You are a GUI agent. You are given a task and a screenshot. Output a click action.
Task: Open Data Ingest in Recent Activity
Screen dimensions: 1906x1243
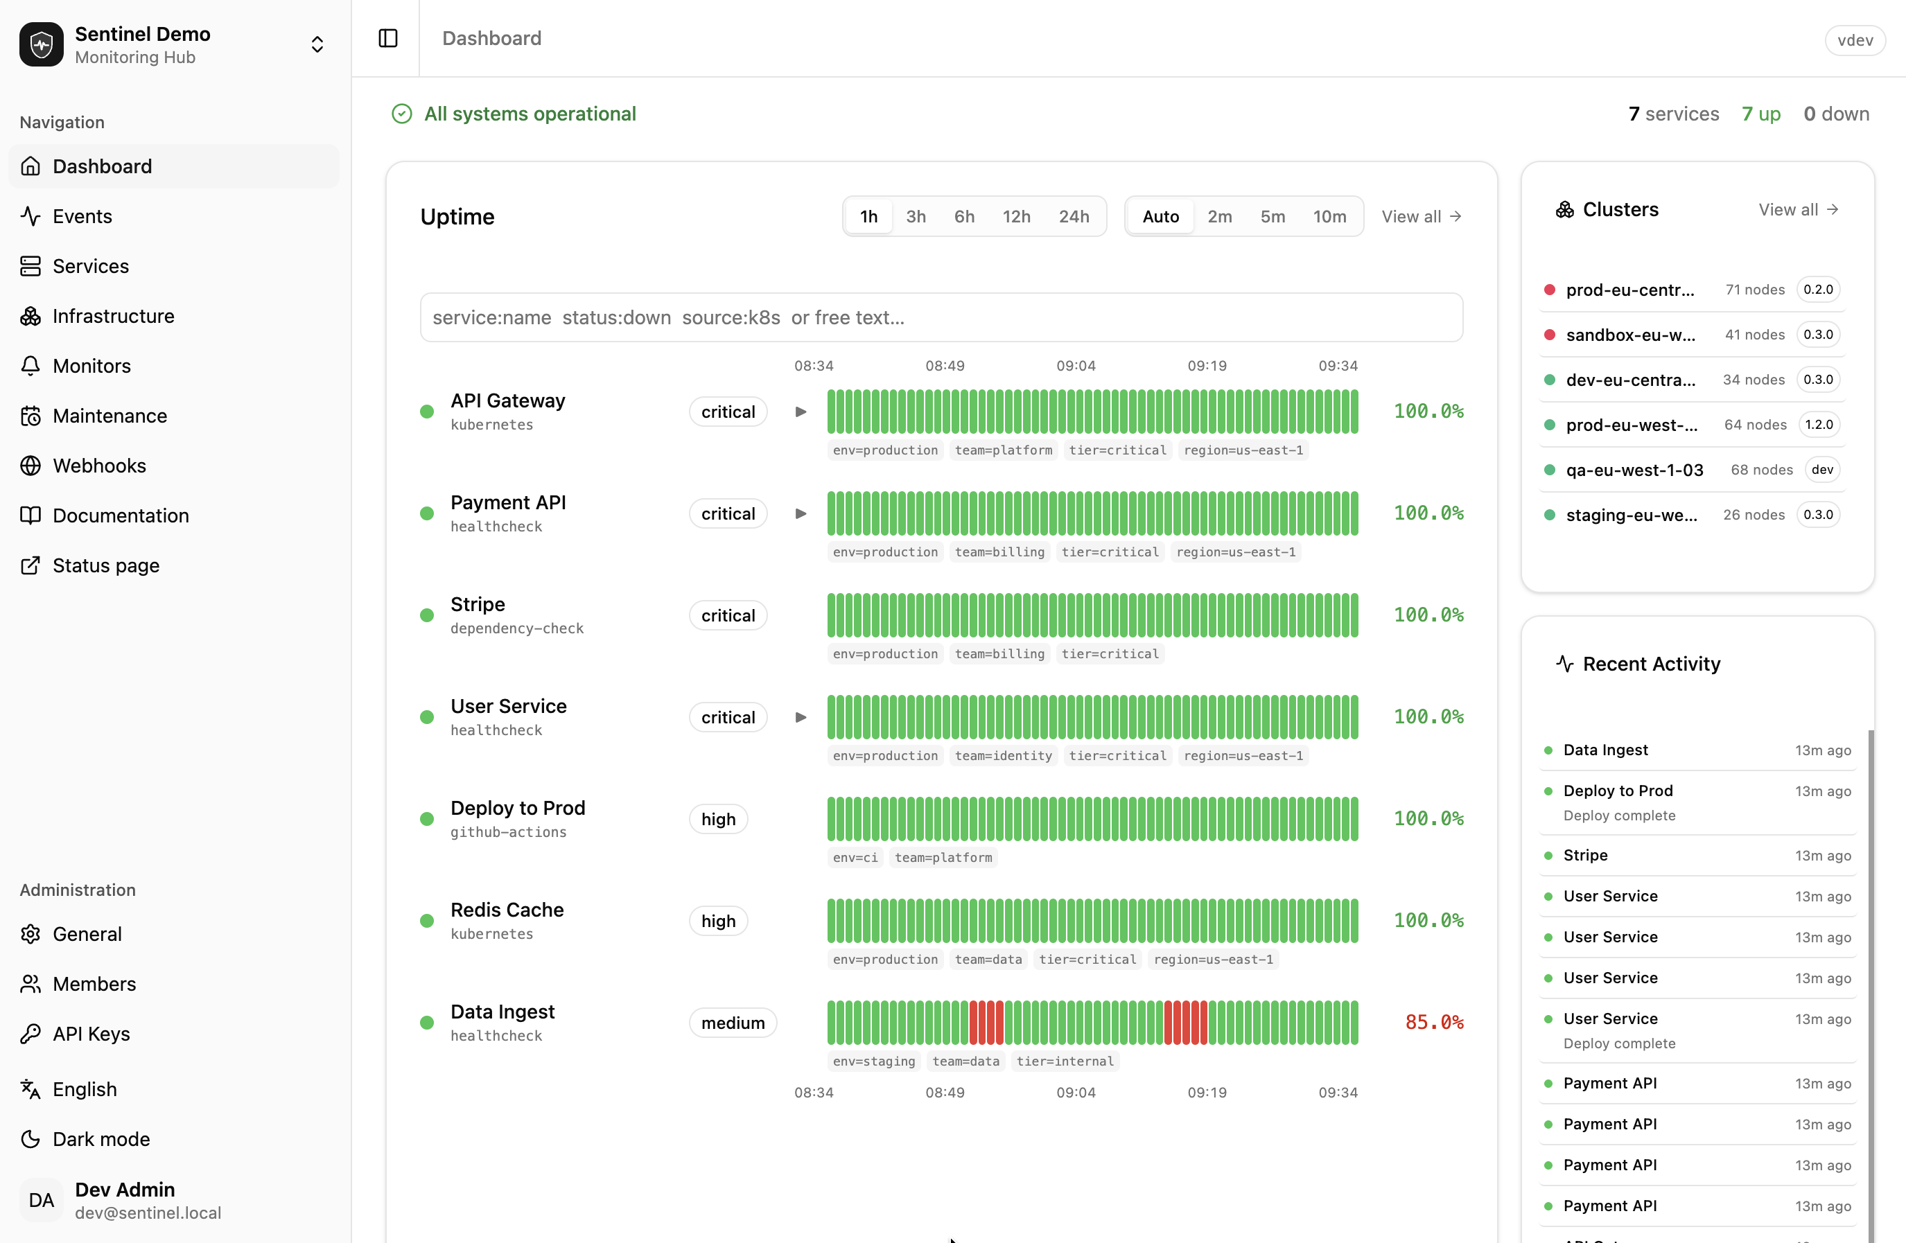[x=1697, y=750]
